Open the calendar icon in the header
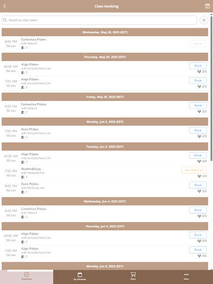 [x=207, y=6]
